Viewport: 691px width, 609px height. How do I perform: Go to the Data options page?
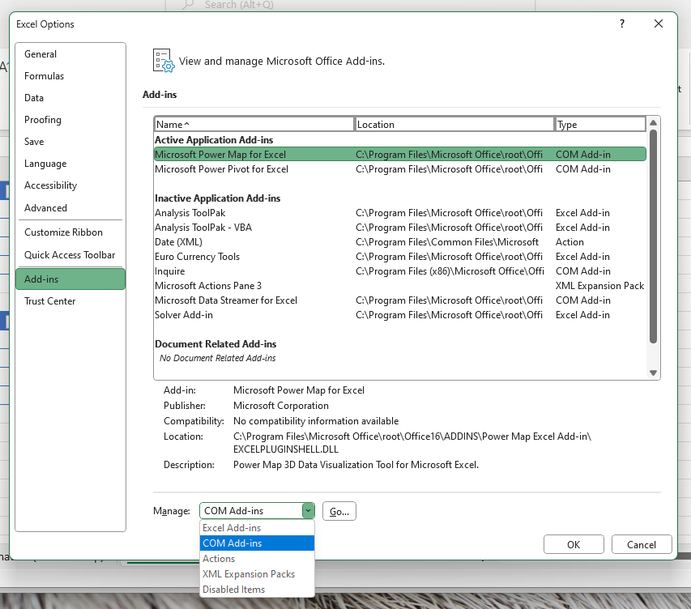(x=70, y=98)
